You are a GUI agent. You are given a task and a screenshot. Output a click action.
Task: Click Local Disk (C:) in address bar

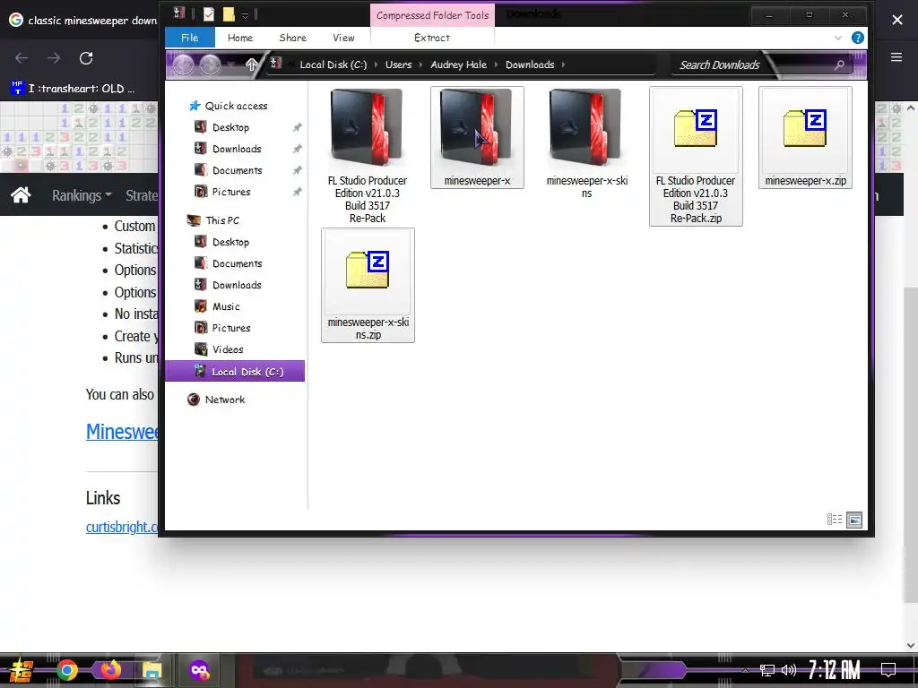pyautogui.click(x=333, y=64)
